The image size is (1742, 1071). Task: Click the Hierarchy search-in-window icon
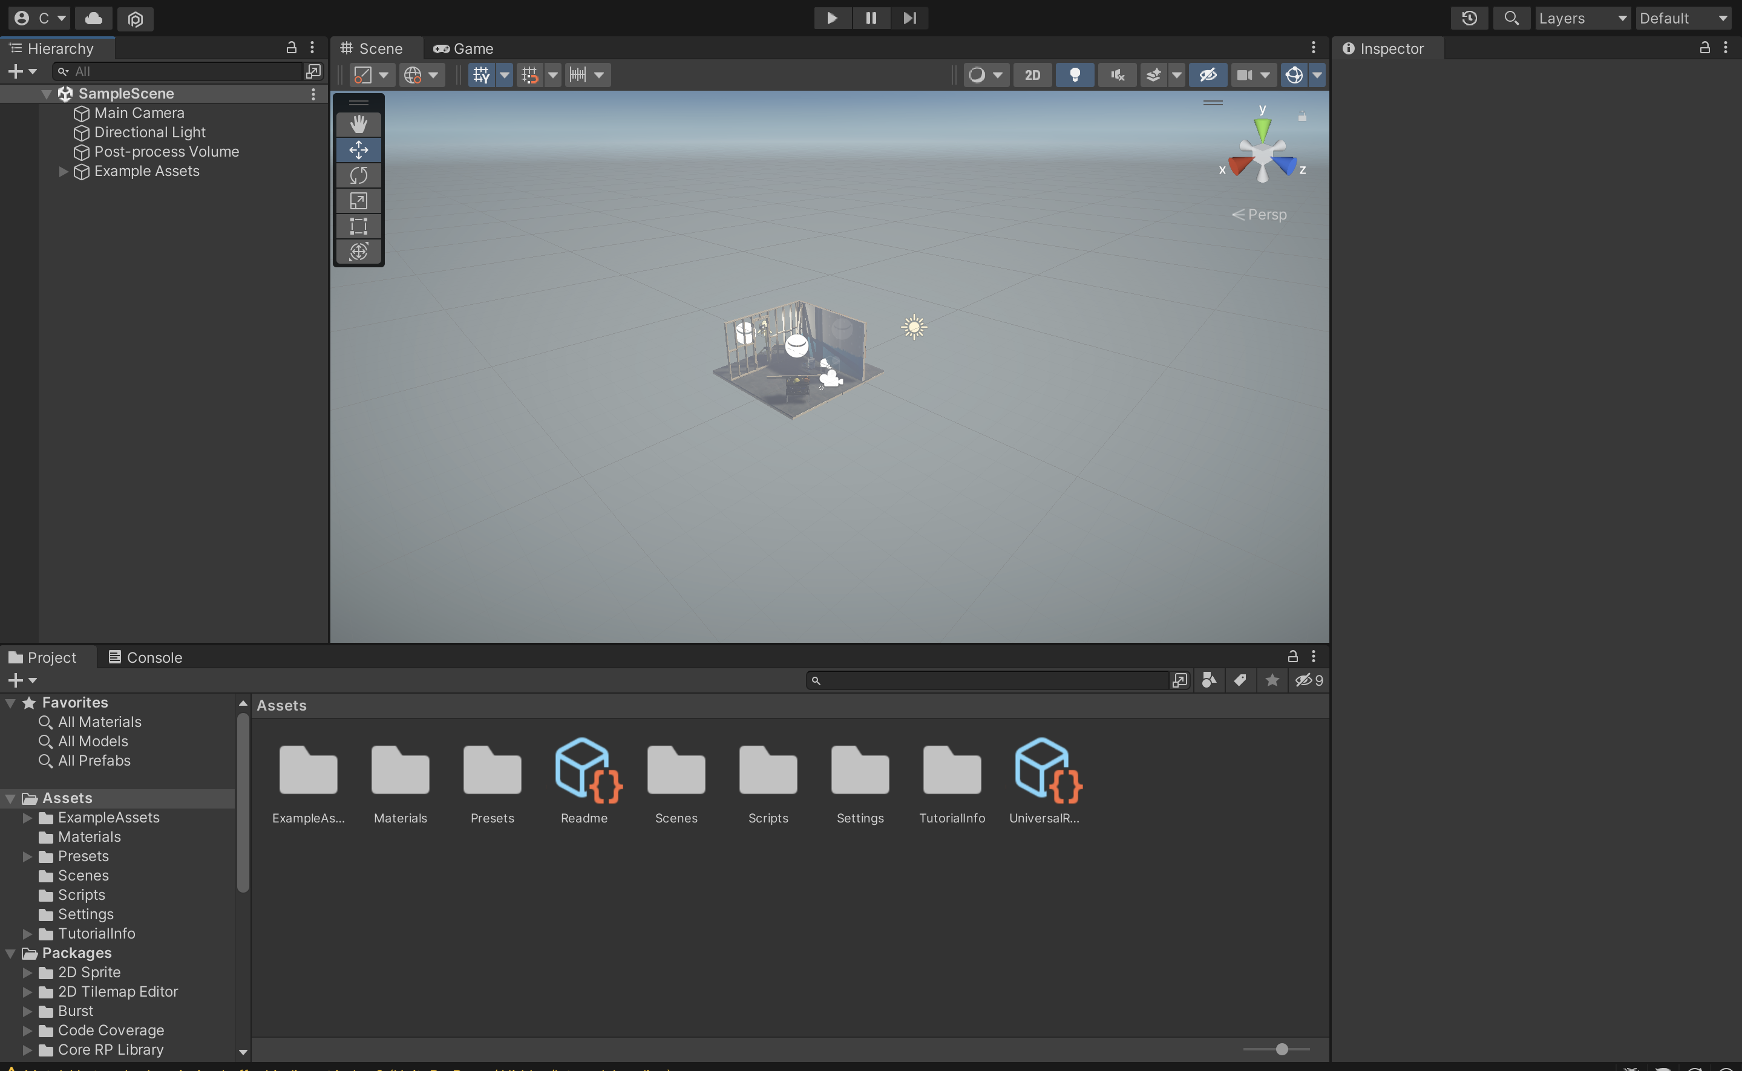313,71
